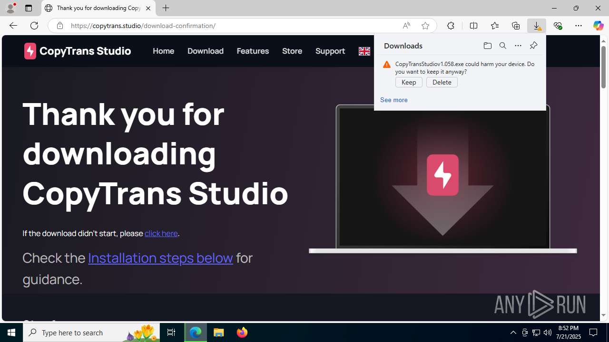This screenshot has height=342, width=609.
Task: Open downloads folder icon
Action: click(x=487, y=46)
